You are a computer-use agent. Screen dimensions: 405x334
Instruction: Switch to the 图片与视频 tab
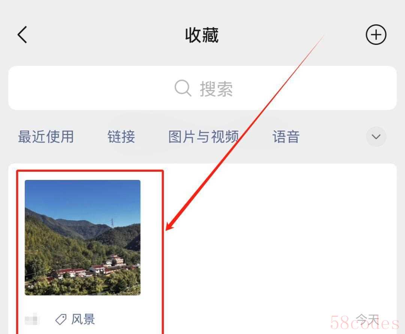[204, 137]
